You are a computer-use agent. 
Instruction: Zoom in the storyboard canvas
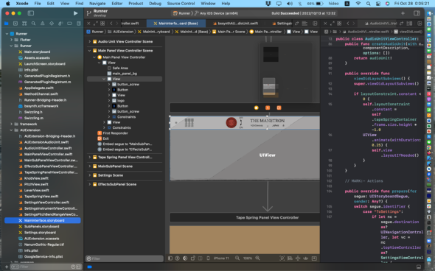point(258,258)
